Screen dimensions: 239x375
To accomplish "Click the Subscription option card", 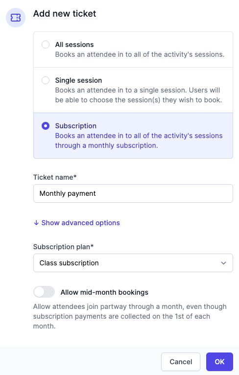I will (133, 136).
